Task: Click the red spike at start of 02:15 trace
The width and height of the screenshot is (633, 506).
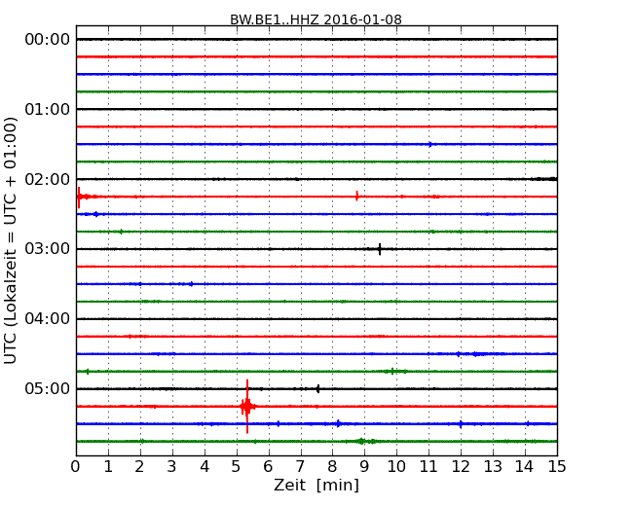Action: tap(79, 198)
